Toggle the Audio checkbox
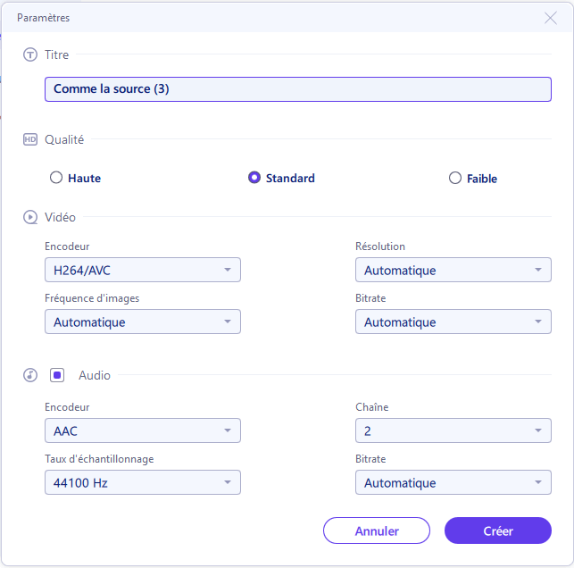The image size is (574, 568). point(57,375)
